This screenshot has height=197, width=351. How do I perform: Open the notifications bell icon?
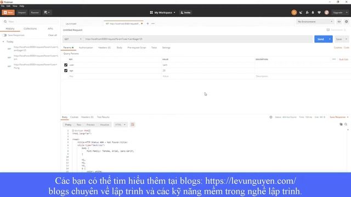[x=313, y=13]
